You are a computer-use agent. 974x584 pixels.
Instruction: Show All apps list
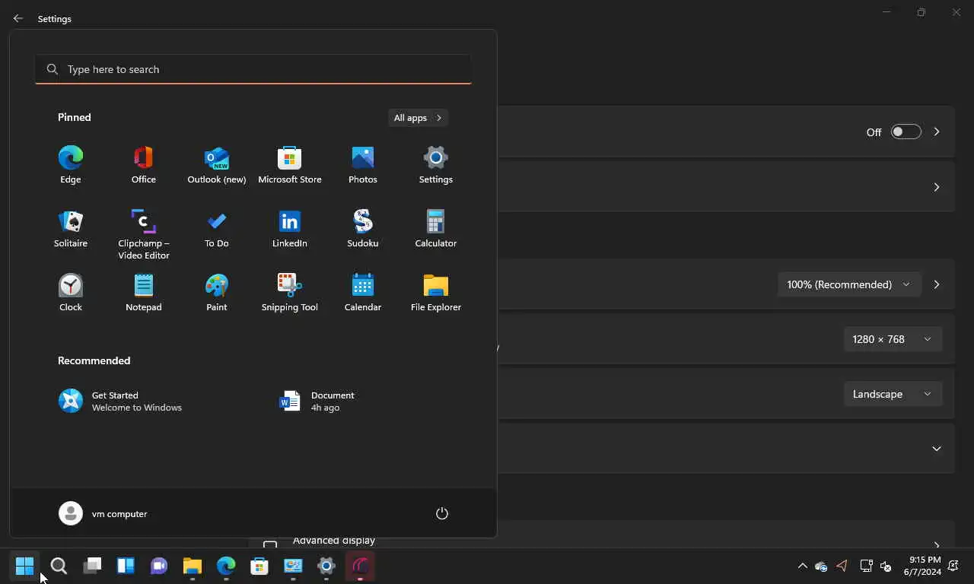tap(418, 118)
